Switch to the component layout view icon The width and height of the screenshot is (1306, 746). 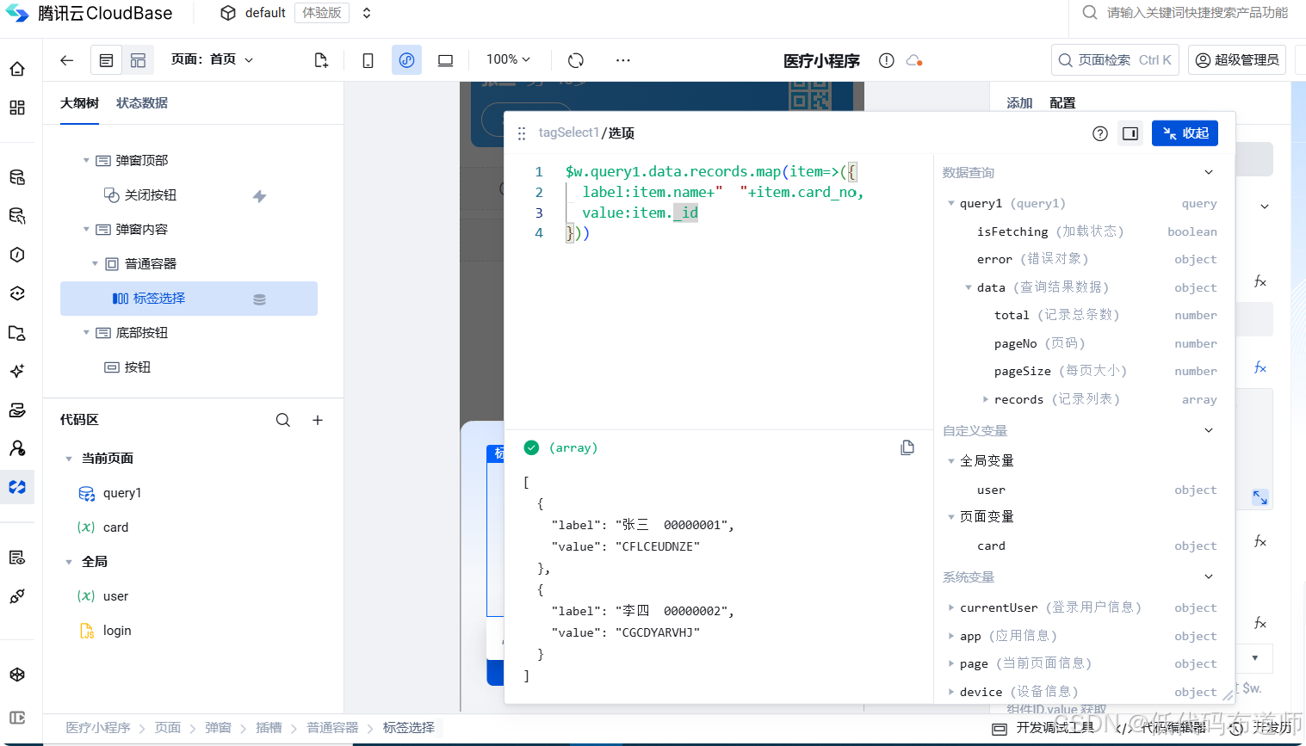pyautogui.click(x=138, y=60)
